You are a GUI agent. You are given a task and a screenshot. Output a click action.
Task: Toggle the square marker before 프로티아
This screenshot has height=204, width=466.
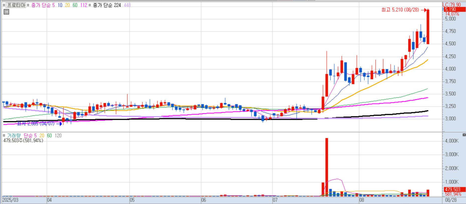tap(4, 5)
